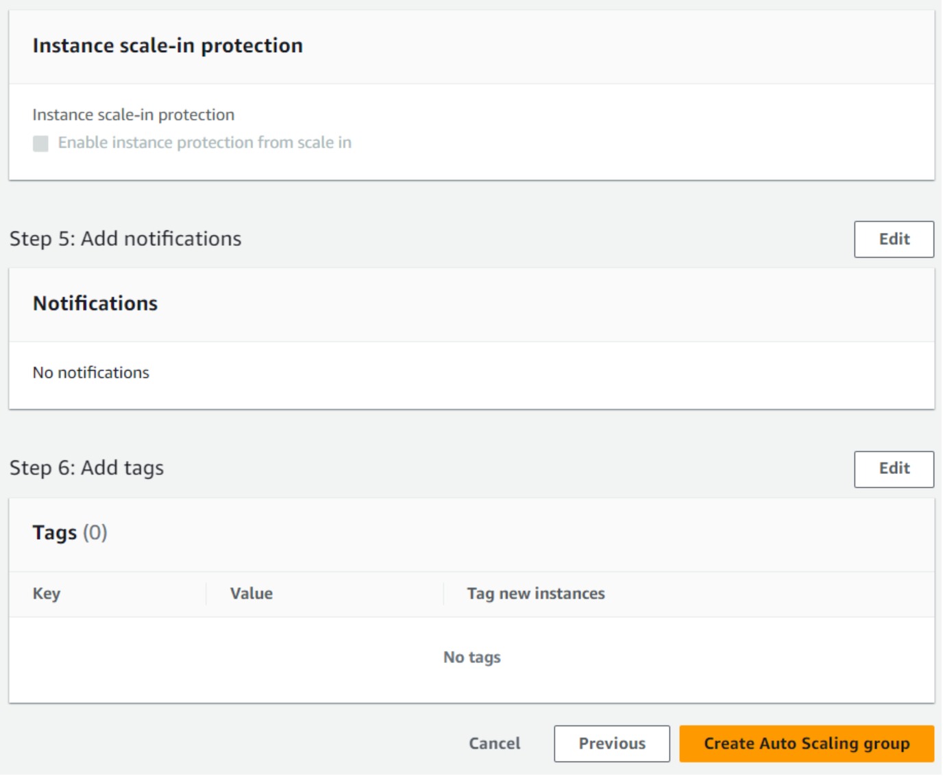Click the Key column header

click(47, 594)
